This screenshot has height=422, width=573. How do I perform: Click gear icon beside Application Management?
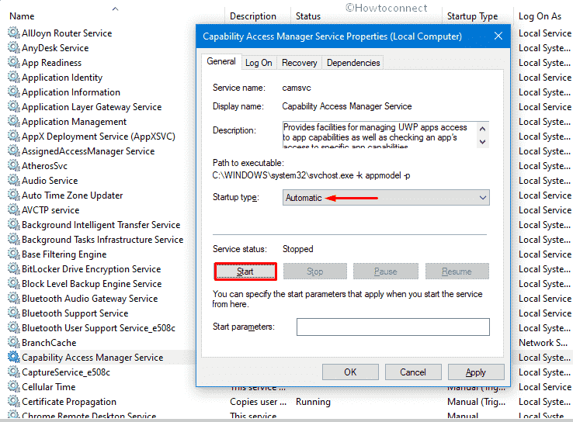[x=14, y=121]
